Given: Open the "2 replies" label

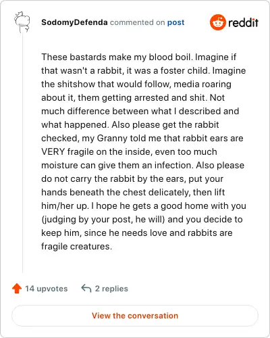Looking at the screenshot, I should click(111, 289).
